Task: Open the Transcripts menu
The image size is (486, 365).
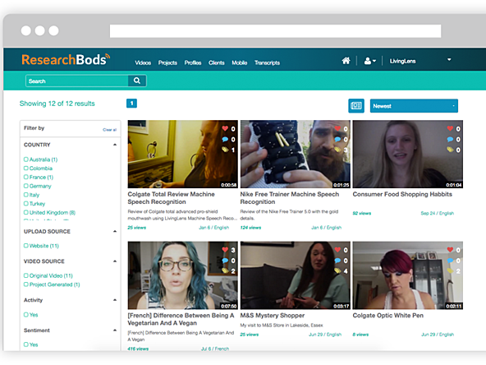Action: point(267,62)
